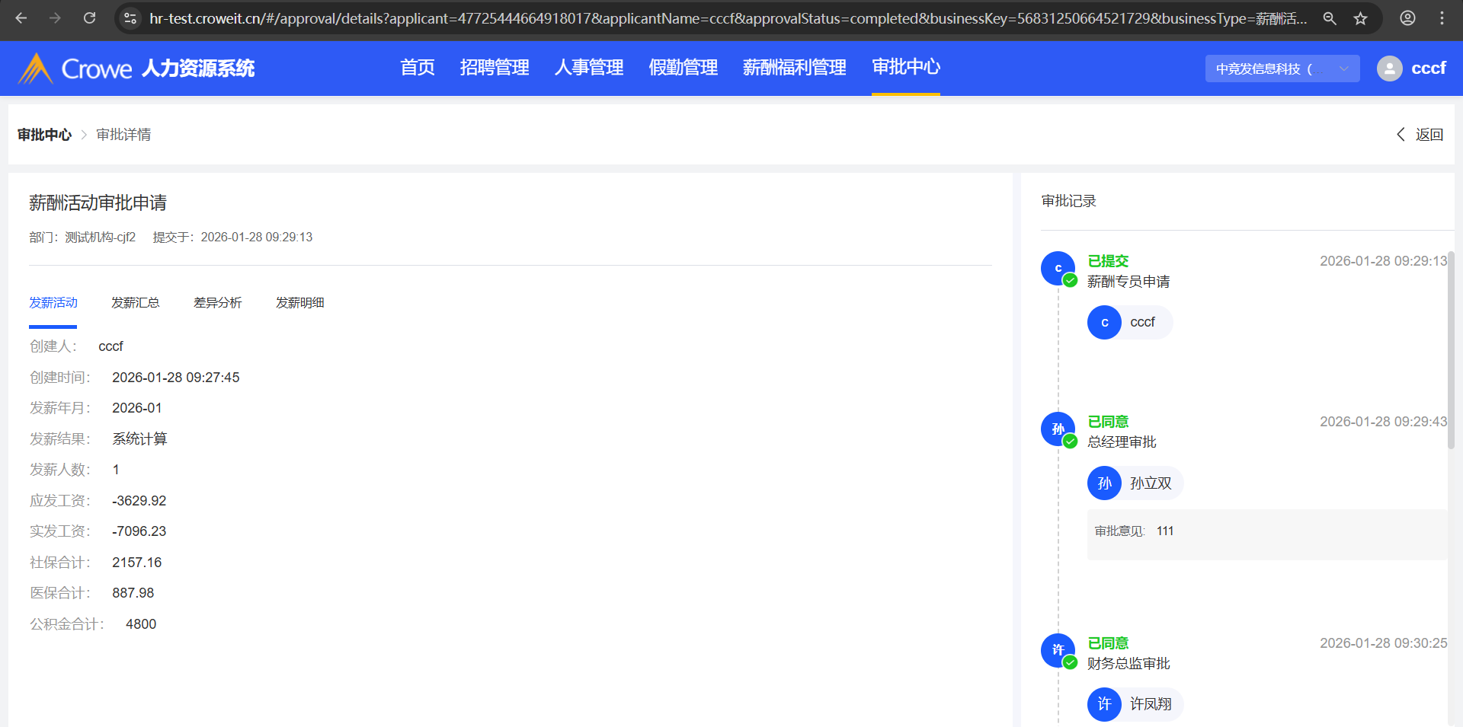The height and width of the screenshot is (727, 1463).
Task: Click the Crowe logo icon
Action: point(35,69)
